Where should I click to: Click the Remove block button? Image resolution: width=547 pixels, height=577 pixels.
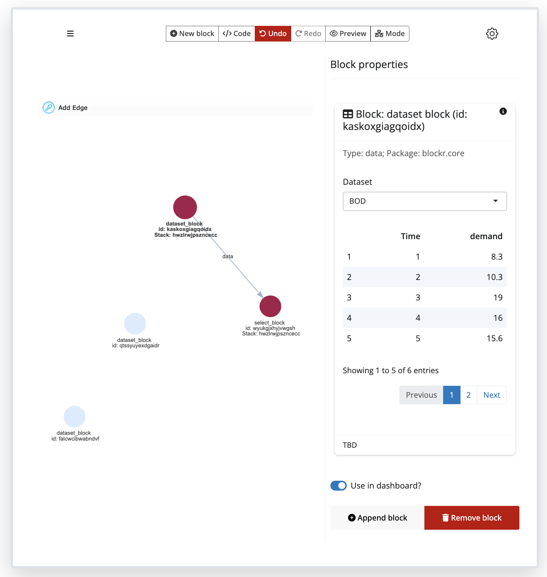471,517
